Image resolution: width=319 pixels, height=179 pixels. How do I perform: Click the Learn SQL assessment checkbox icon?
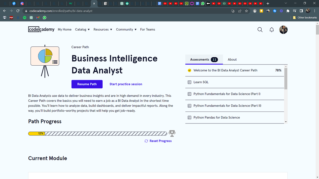[x=189, y=82]
